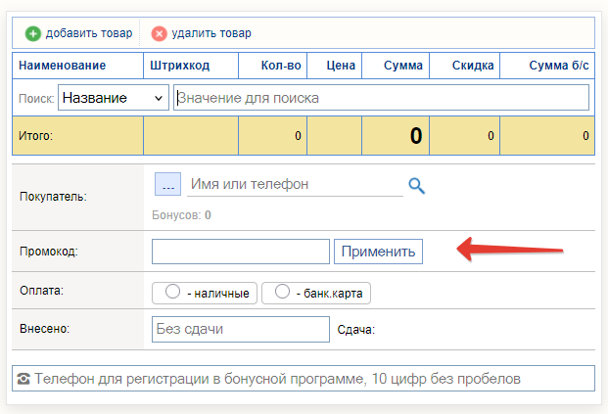
Task: Click the Внесено 'Без сдачи' field
Action: (x=241, y=329)
